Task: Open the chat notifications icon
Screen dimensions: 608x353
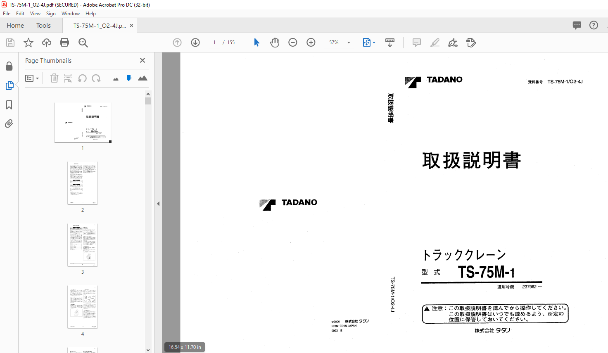Action: click(577, 25)
